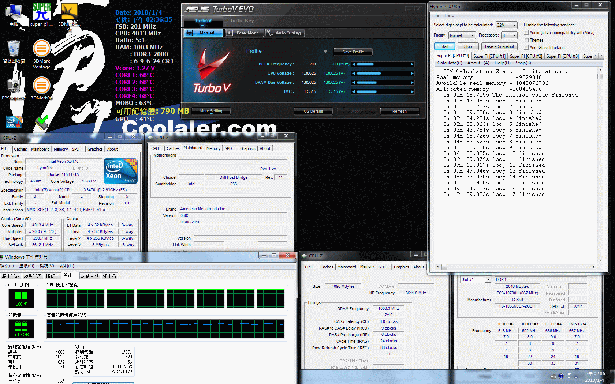The width and height of the screenshot is (615, 384).
Task: Click Refresh in TurboV EVO
Action: coord(399,112)
